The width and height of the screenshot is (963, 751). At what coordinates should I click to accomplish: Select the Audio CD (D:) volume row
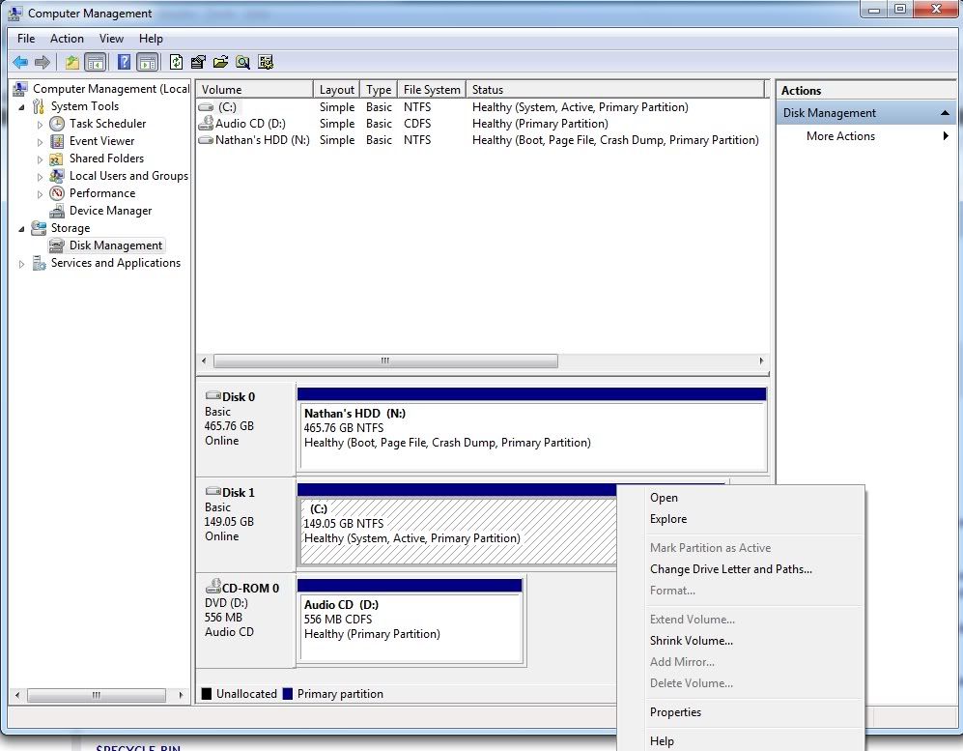pos(481,124)
